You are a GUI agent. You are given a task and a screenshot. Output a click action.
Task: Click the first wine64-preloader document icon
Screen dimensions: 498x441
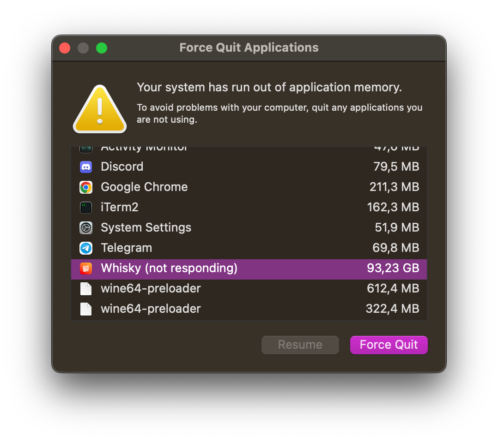point(86,289)
